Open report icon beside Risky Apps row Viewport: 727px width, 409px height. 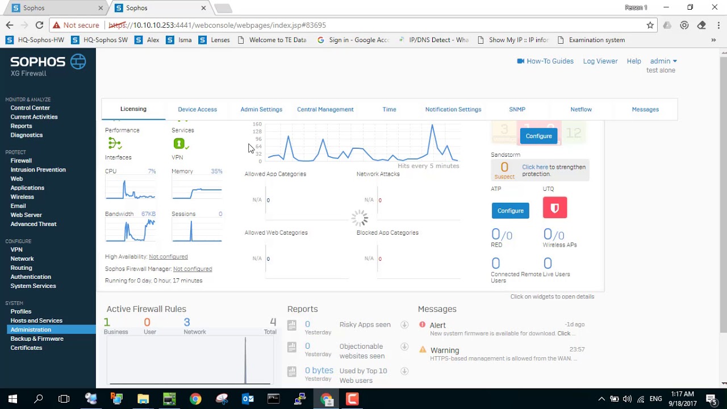(292, 325)
